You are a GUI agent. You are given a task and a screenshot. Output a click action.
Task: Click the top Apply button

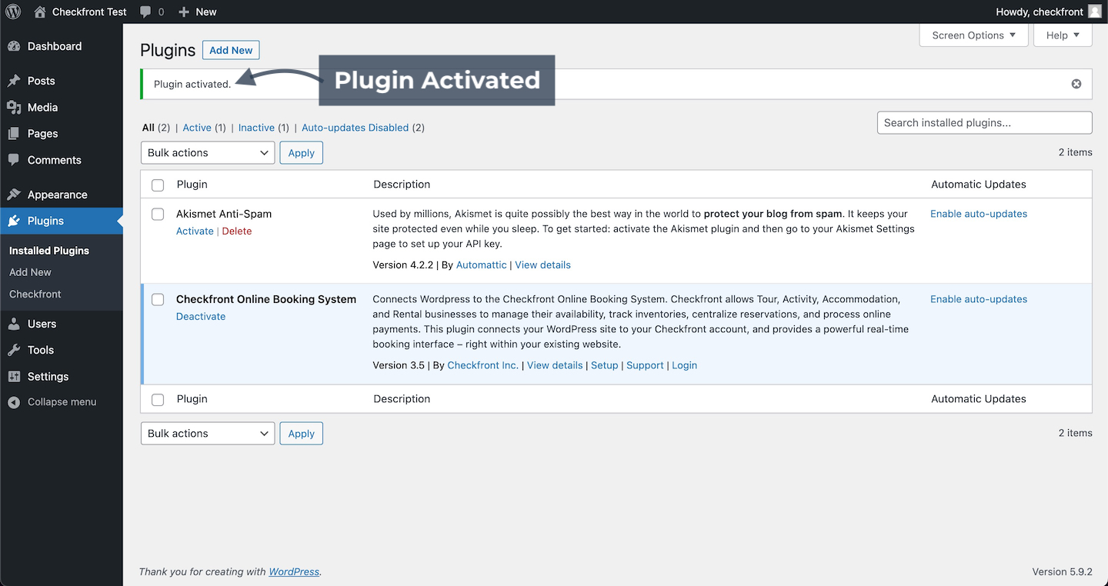(301, 152)
